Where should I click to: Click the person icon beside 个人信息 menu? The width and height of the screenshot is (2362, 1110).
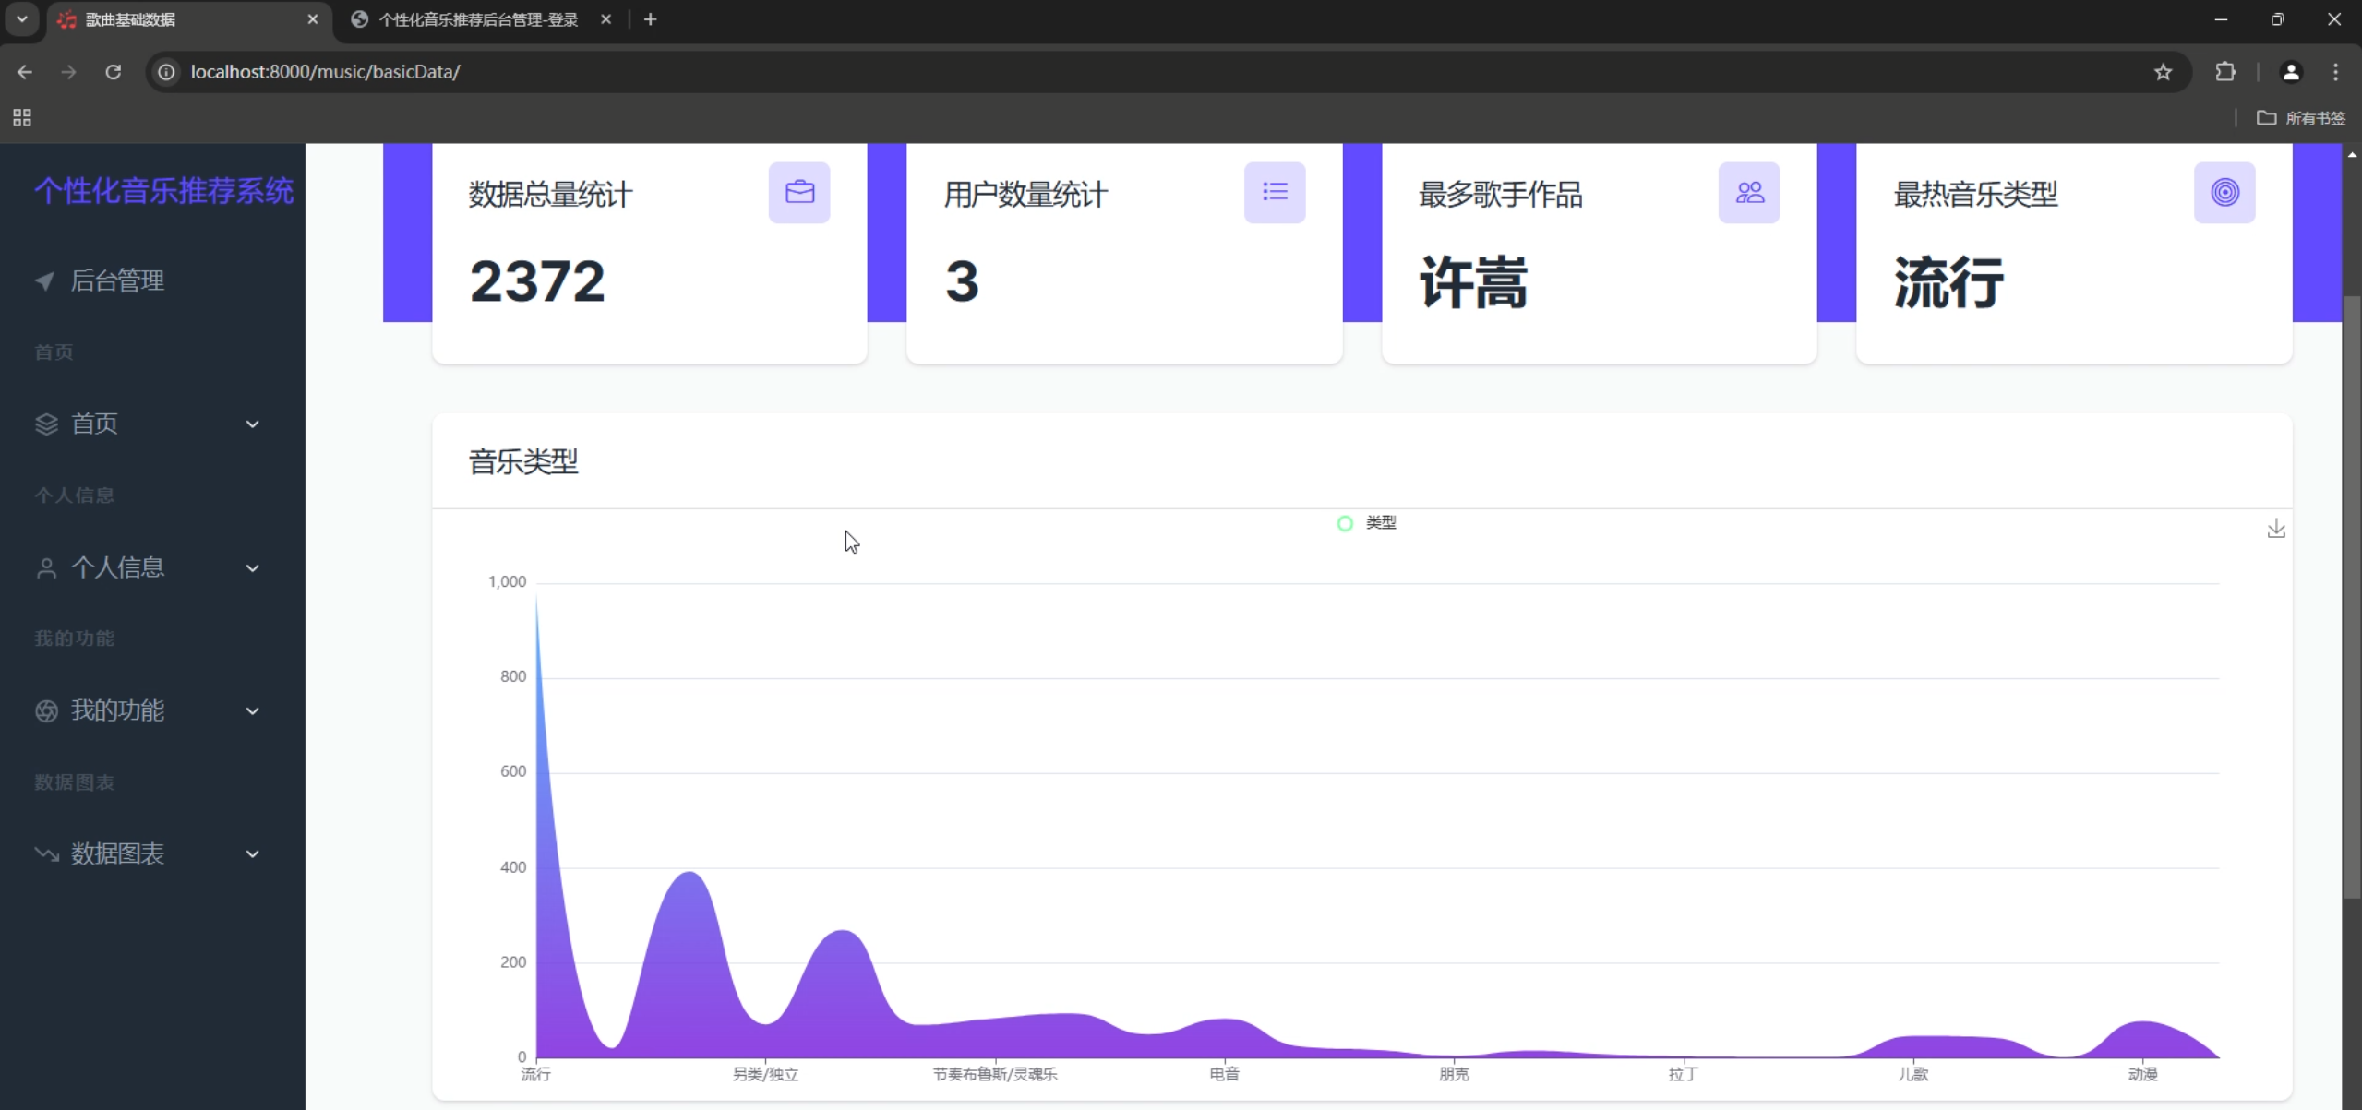coord(46,567)
